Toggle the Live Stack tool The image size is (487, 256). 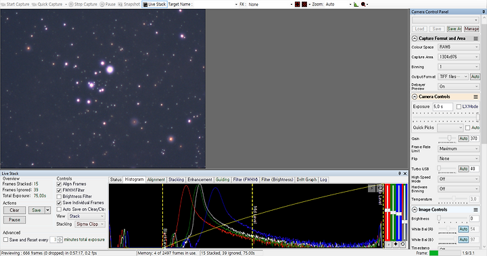[154, 4]
